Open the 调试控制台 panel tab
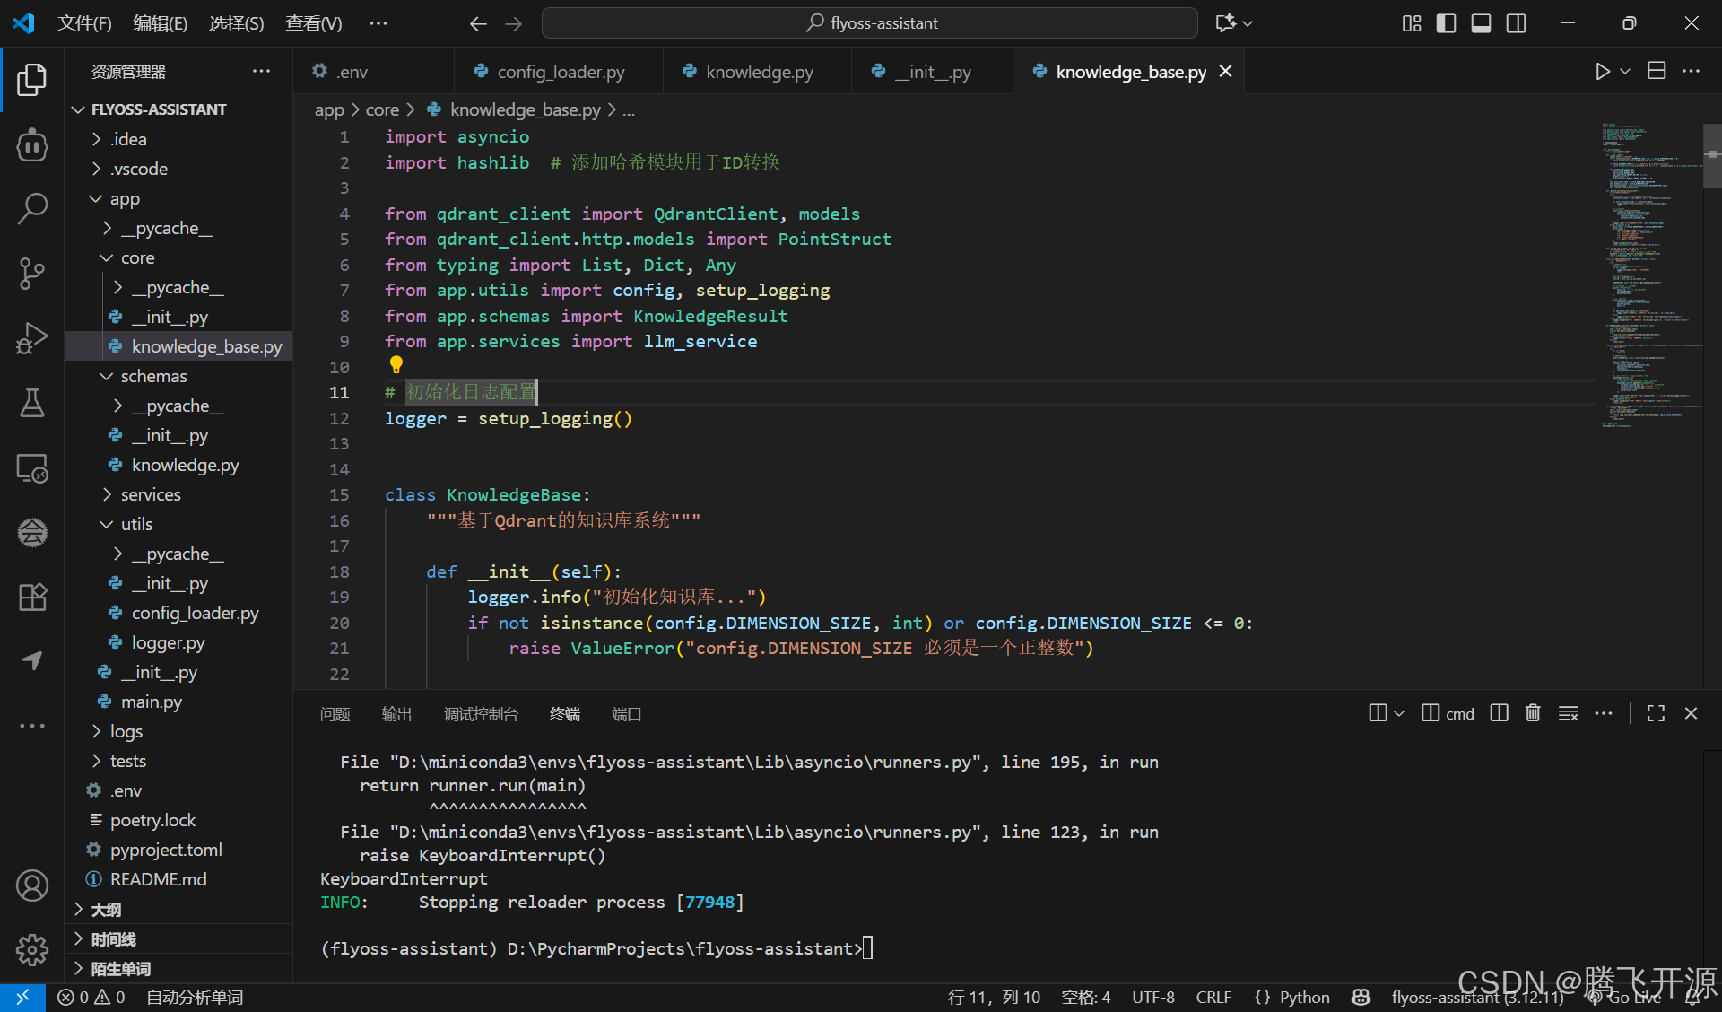Image resolution: width=1722 pixels, height=1012 pixels. (x=481, y=714)
